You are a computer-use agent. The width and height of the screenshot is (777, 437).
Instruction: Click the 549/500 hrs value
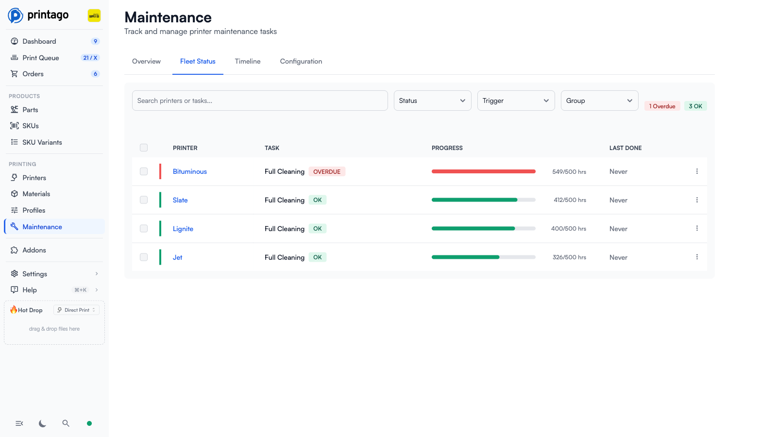569,171
